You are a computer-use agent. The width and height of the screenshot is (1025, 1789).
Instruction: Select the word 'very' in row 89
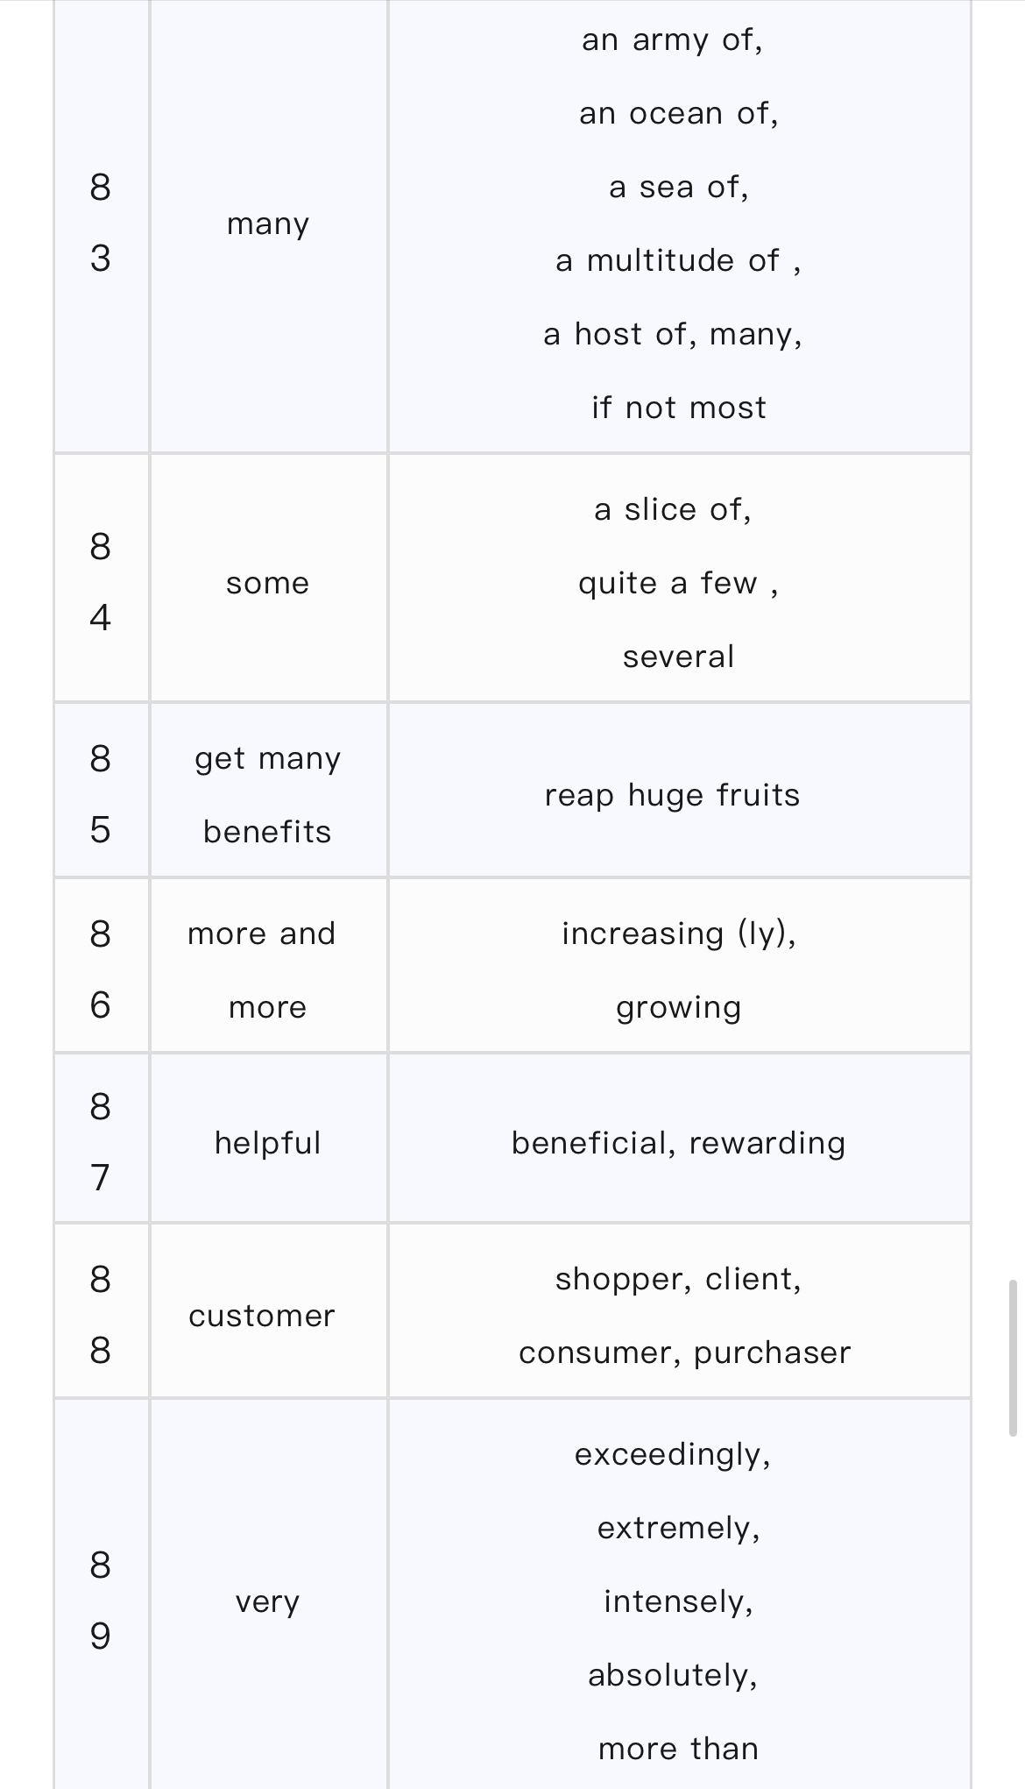click(268, 1602)
